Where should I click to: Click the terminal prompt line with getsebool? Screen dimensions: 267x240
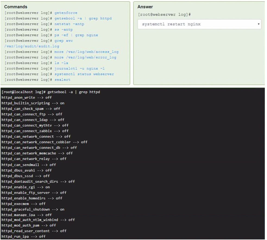click(51, 92)
